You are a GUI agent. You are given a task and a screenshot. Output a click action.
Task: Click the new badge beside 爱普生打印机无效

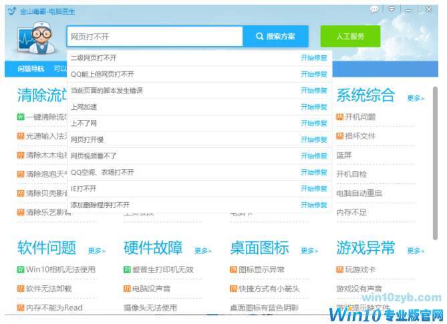pyautogui.click(x=127, y=270)
